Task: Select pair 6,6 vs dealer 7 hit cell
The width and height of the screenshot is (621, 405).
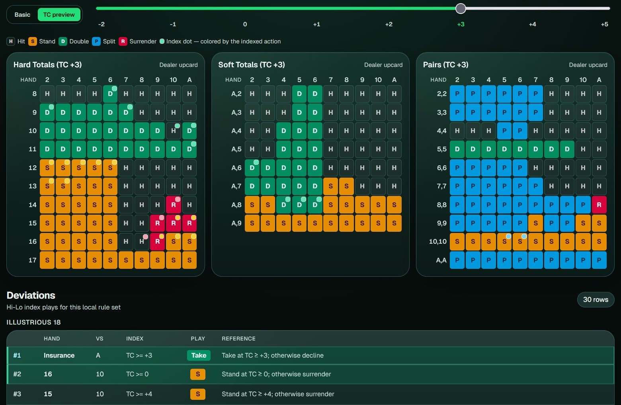Action: pos(536,168)
